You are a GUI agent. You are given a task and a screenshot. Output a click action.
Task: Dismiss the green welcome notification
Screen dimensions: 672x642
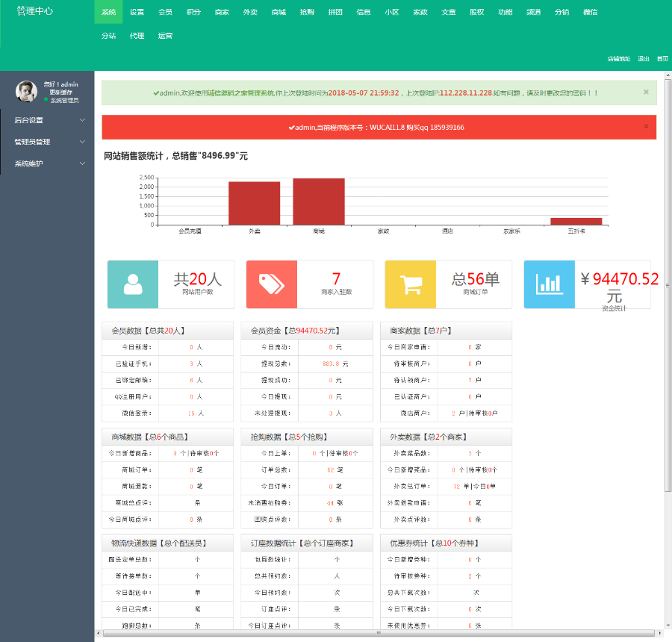646,92
